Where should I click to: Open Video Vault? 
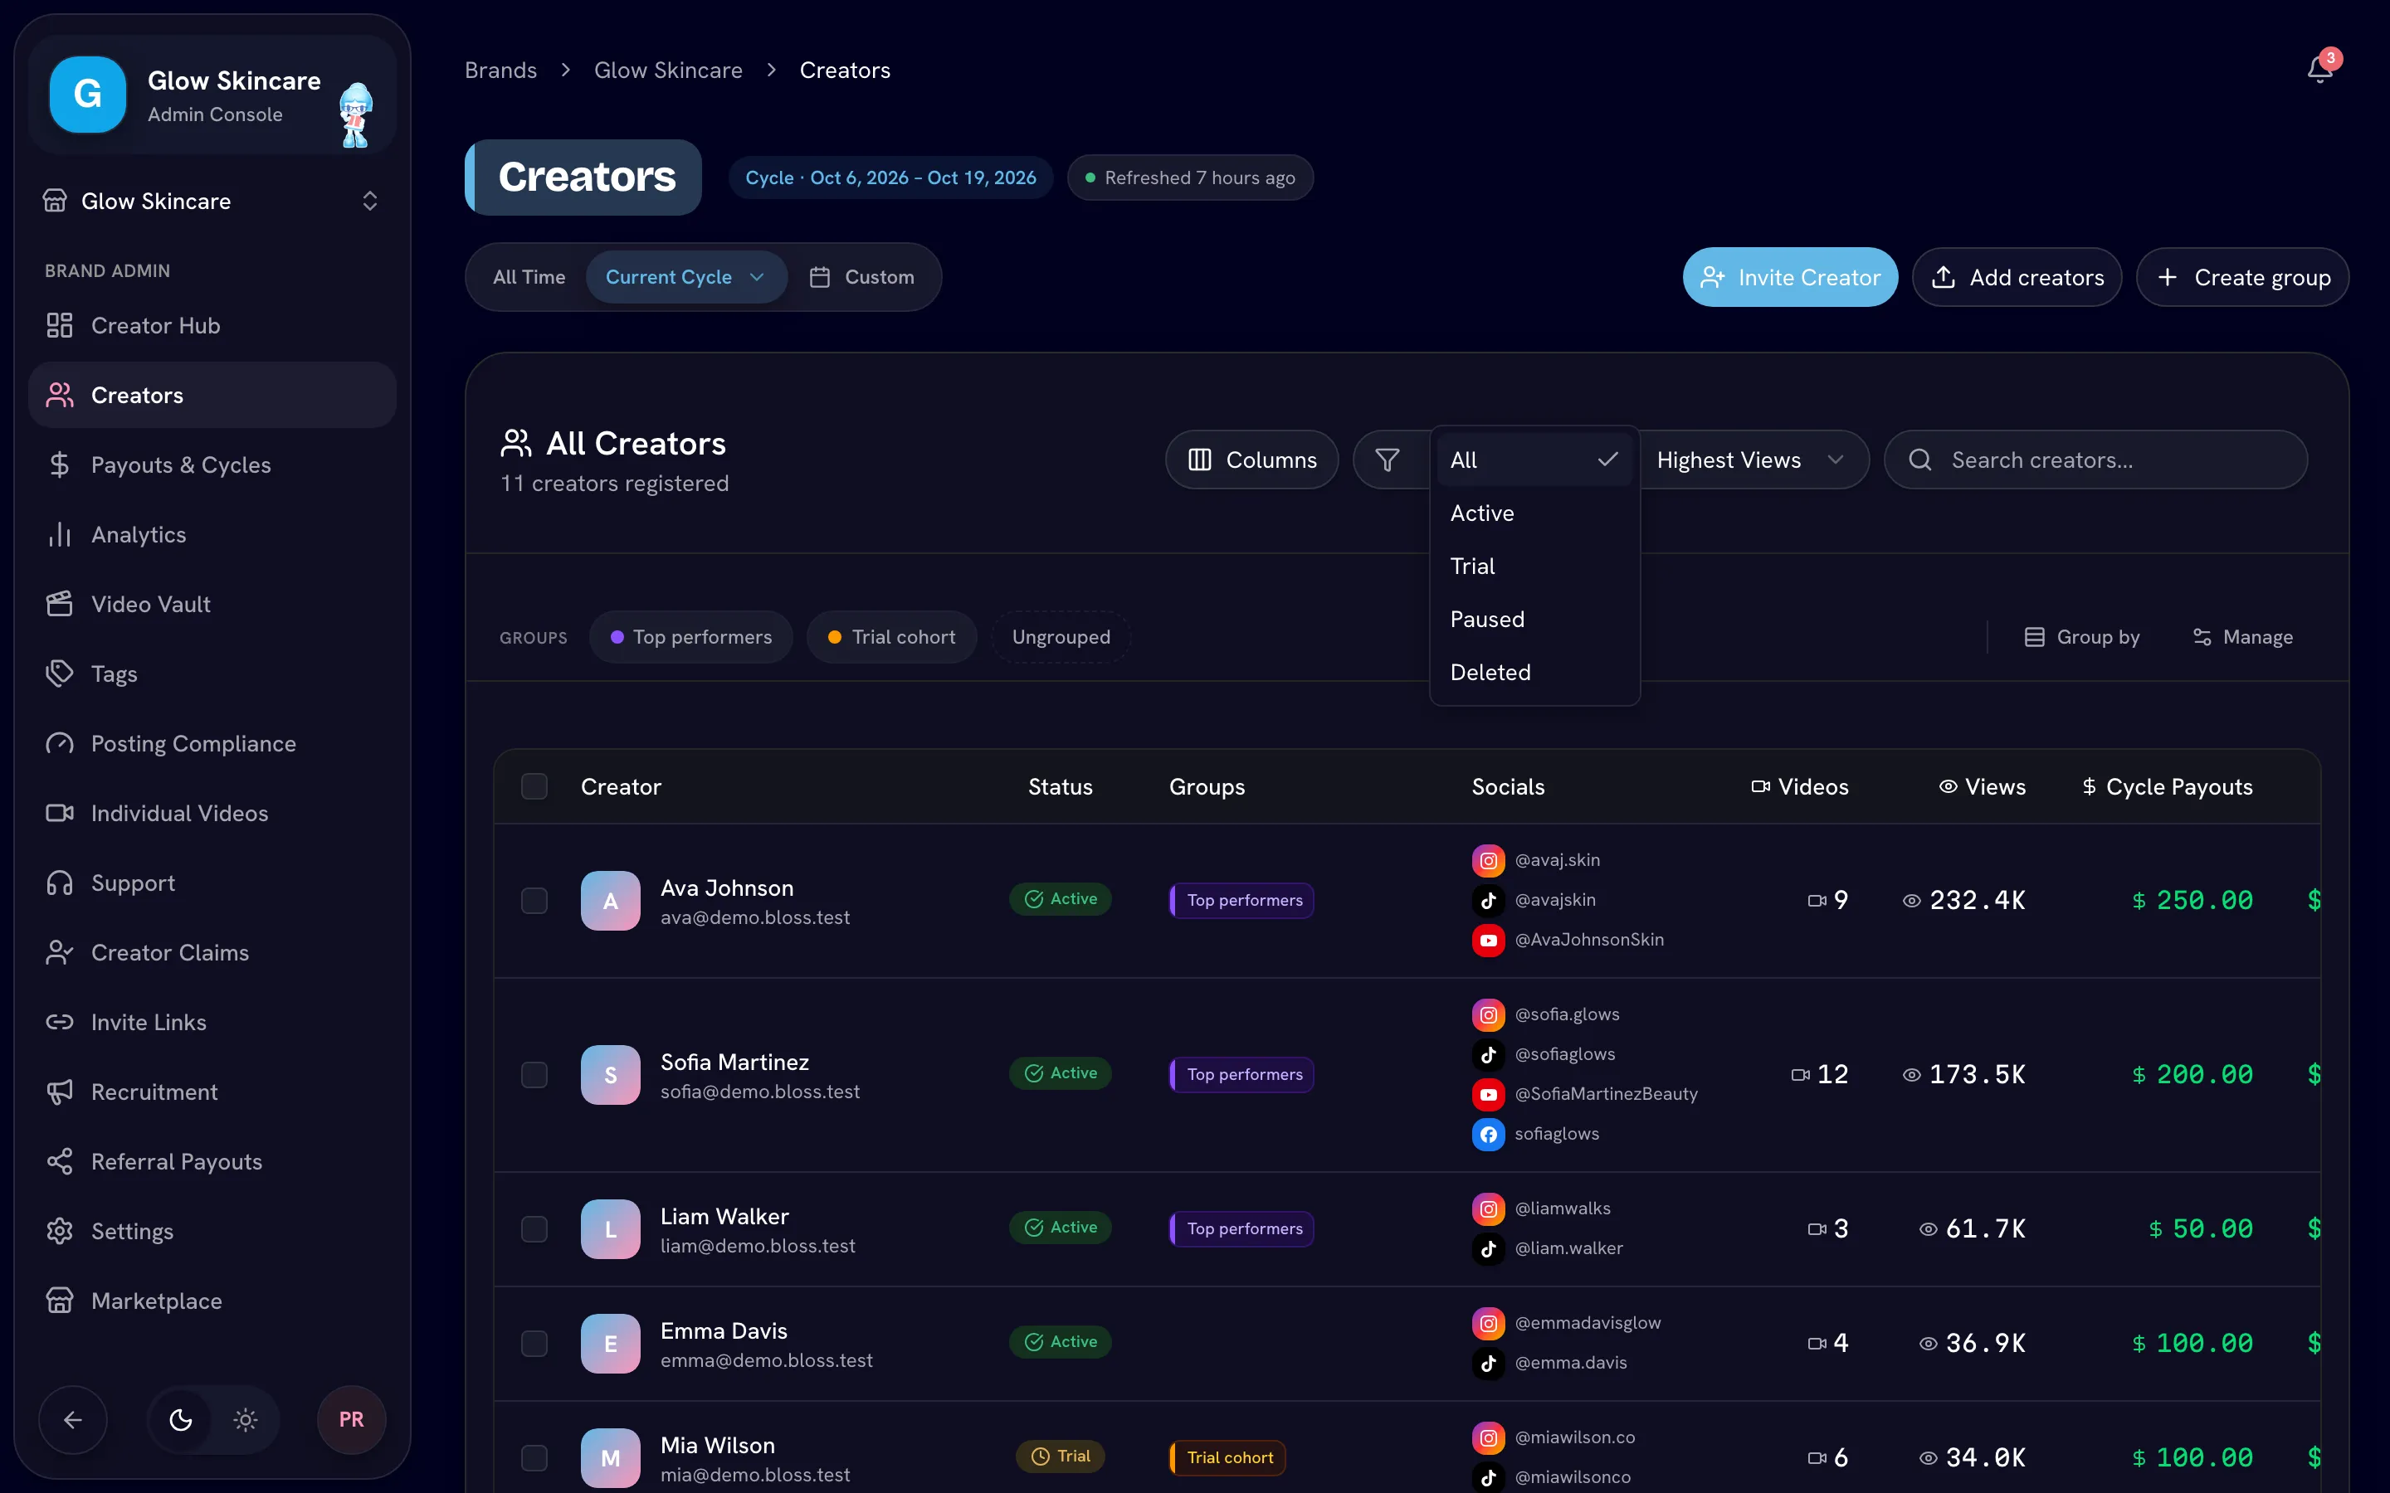pos(212,605)
